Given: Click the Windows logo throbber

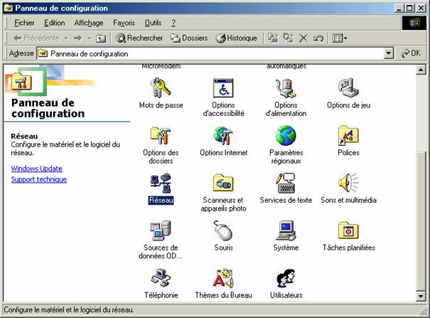Looking at the screenshot, I should coord(414,23).
